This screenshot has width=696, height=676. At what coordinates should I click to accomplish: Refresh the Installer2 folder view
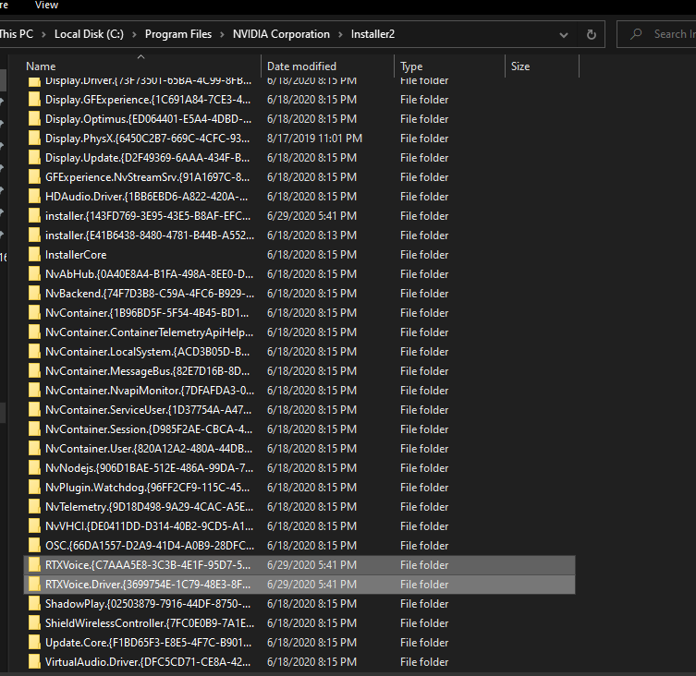592,34
